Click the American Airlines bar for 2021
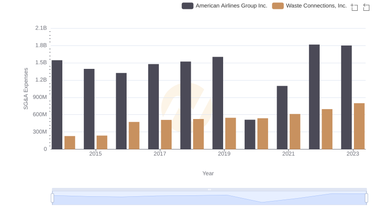 282,118
